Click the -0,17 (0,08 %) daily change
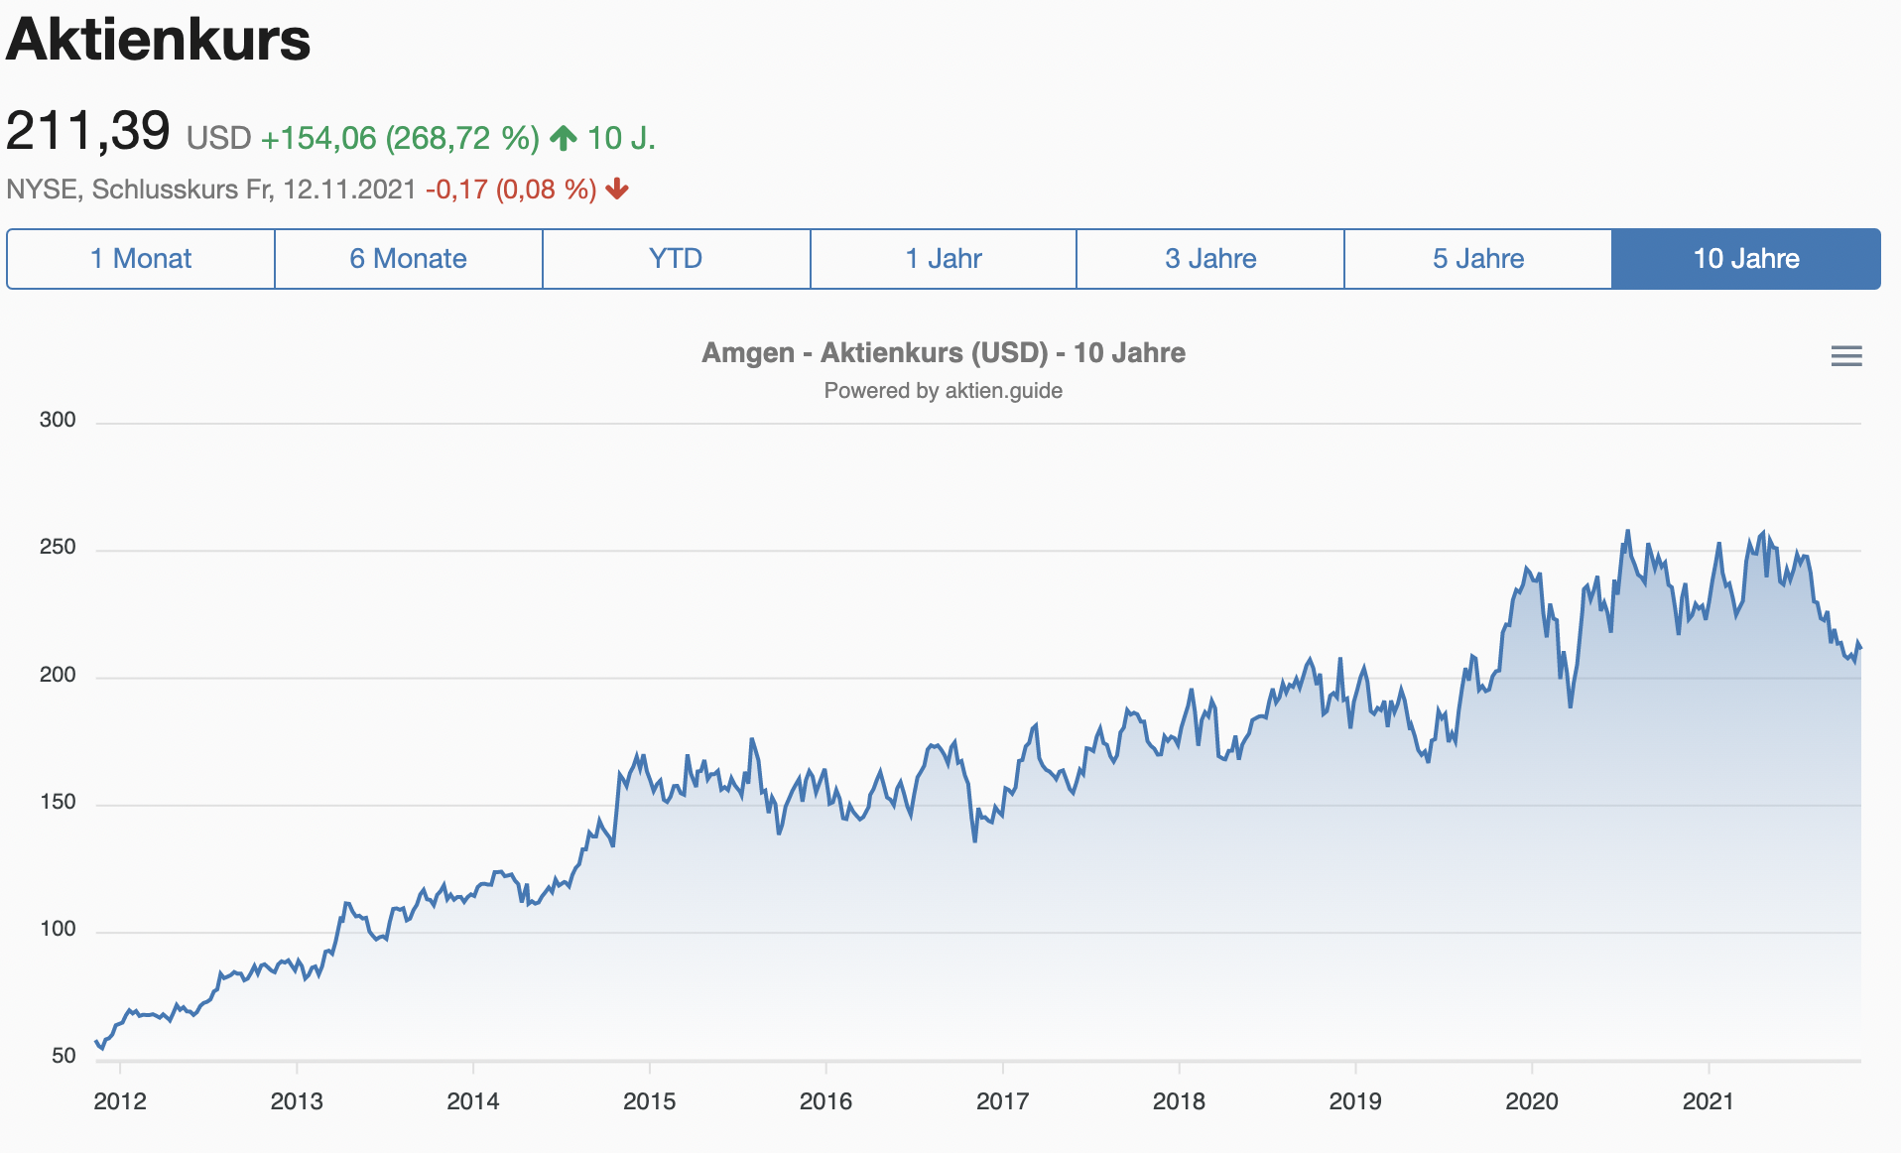 tap(511, 190)
